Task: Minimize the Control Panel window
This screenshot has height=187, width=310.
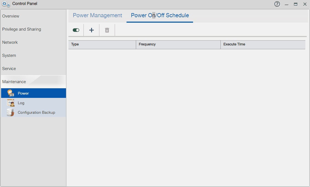Action: 286,4
